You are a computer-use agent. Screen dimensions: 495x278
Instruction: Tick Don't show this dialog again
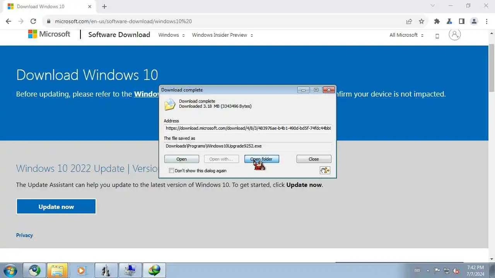click(172, 171)
